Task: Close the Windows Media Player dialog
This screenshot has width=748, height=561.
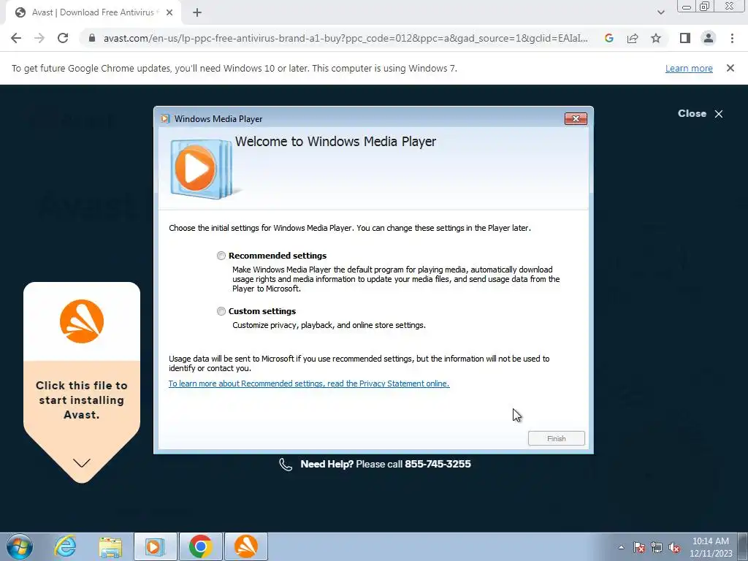Action: (576, 119)
